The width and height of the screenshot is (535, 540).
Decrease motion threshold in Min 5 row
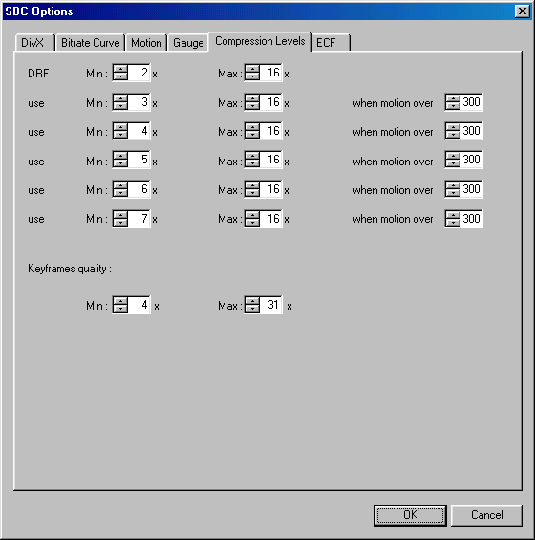coord(453,163)
